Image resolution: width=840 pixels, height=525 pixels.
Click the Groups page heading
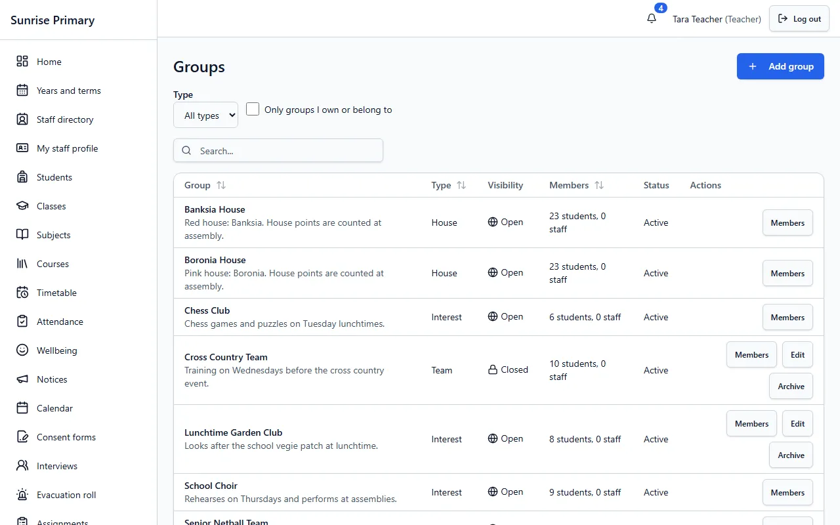pos(199,67)
